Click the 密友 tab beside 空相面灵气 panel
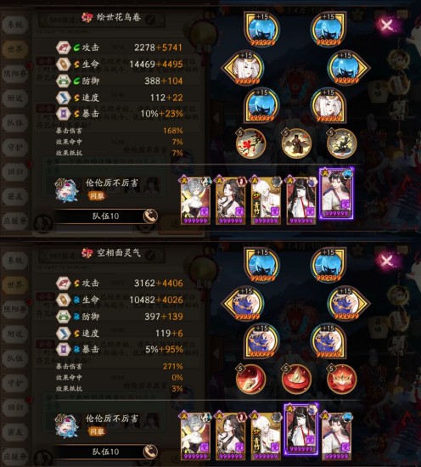The height and width of the screenshot is (467, 421). pyautogui.click(x=15, y=431)
